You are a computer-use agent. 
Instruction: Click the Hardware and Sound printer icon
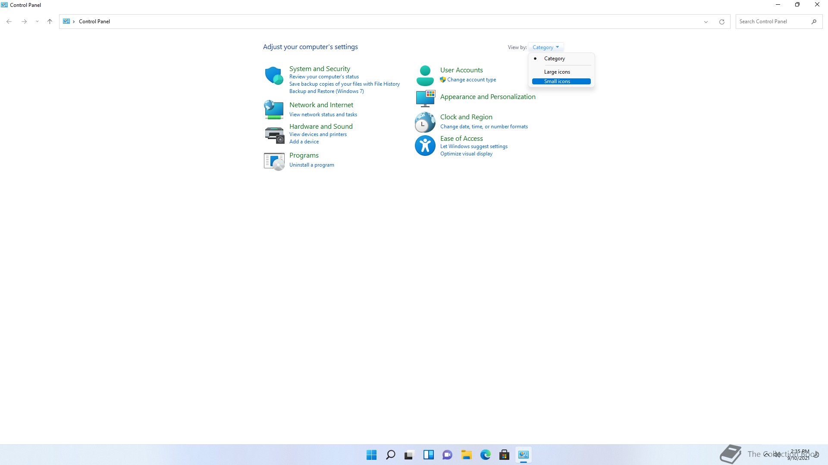point(274,135)
